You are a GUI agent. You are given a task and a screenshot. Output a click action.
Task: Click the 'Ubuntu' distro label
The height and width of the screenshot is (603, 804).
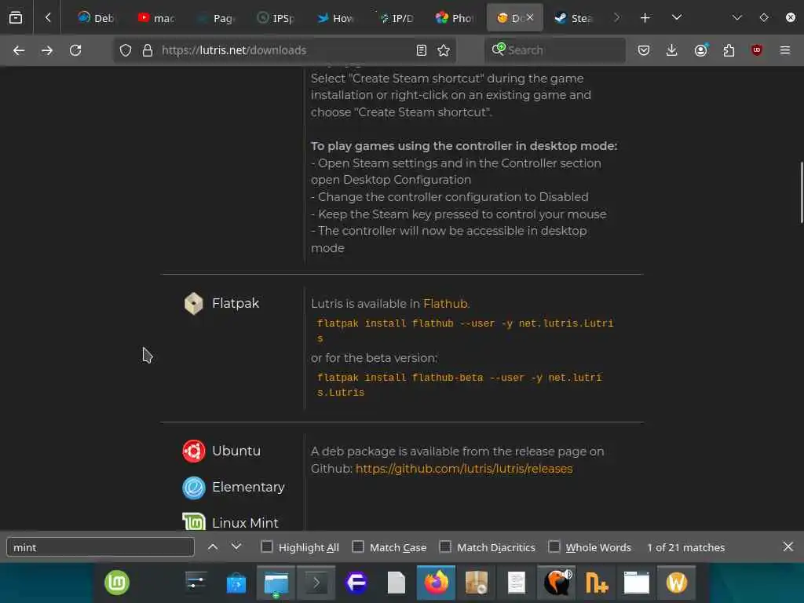236,451
